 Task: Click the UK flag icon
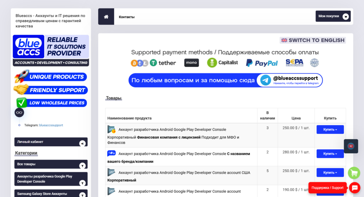(284, 40)
